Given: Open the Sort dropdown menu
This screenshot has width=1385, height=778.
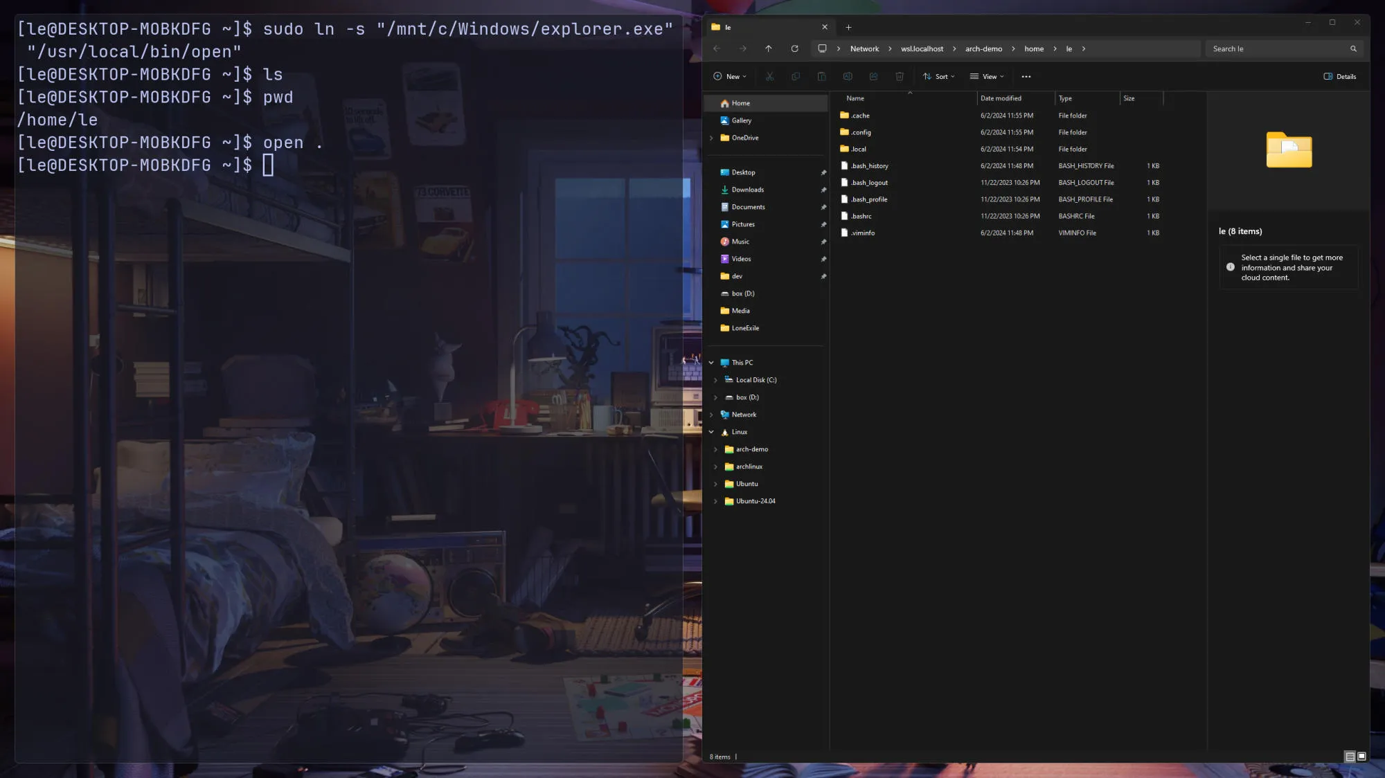Looking at the screenshot, I should pyautogui.click(x=938, y=76).
